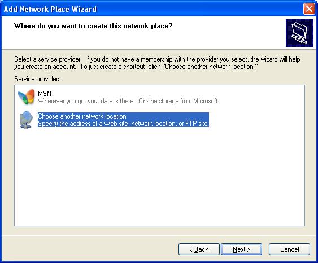Select the MSN service provider name
The image size is (318, 263).
45,94
